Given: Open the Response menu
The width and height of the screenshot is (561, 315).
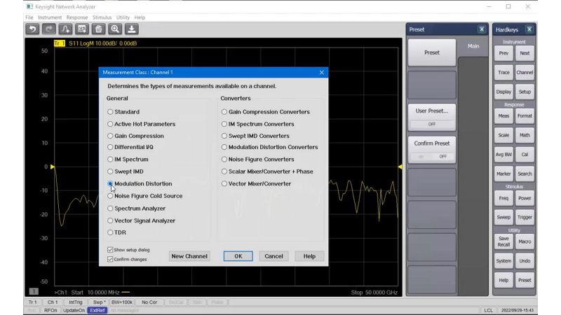Looking at the screenshot, I should click(77, 17).
